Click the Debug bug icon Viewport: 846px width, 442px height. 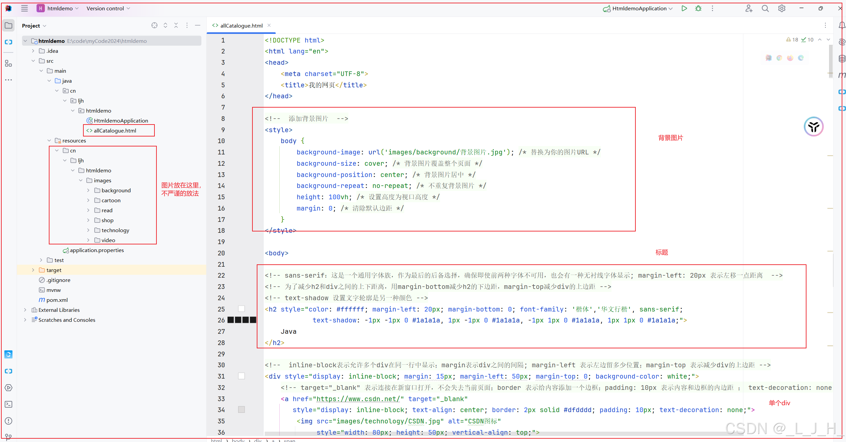pos(698,9)
